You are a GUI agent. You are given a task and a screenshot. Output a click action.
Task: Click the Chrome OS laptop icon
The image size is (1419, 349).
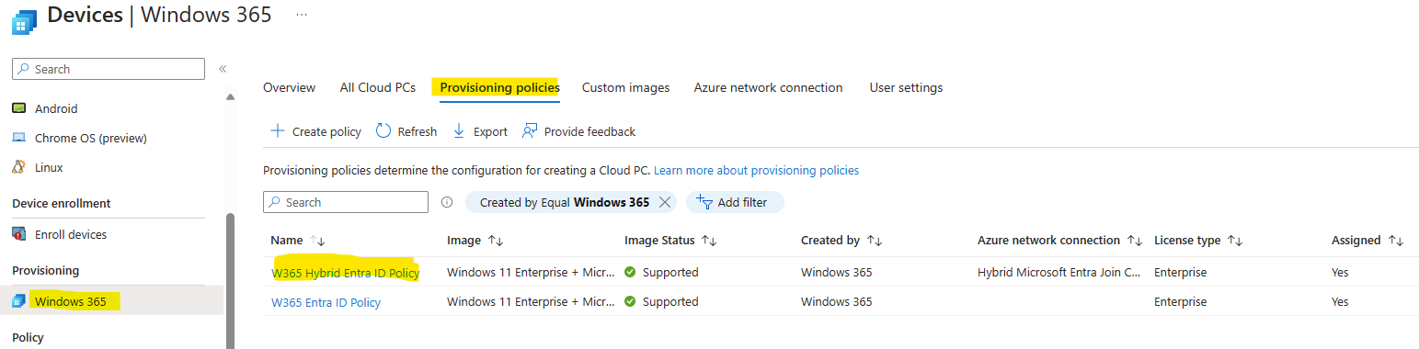(x=18, y=138)
